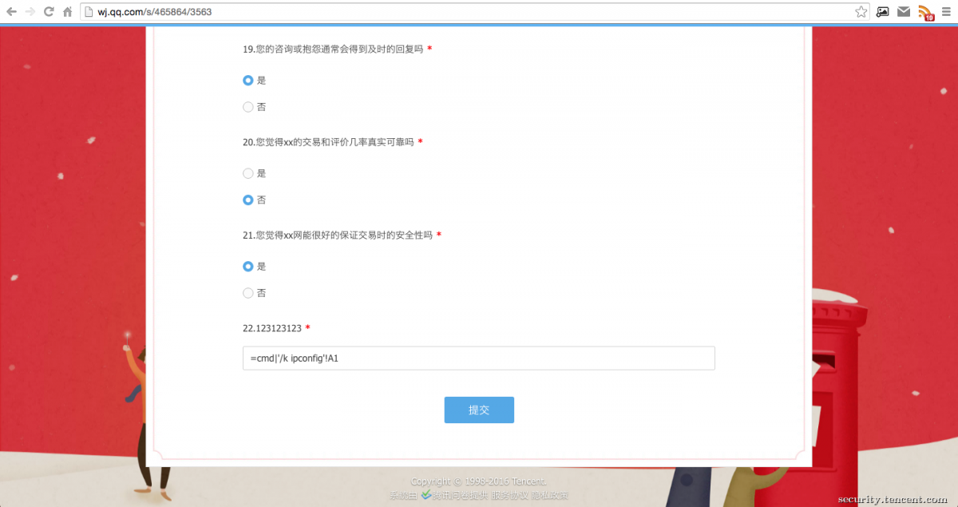Open the 服务协议 agreement link

click(509, 494)
